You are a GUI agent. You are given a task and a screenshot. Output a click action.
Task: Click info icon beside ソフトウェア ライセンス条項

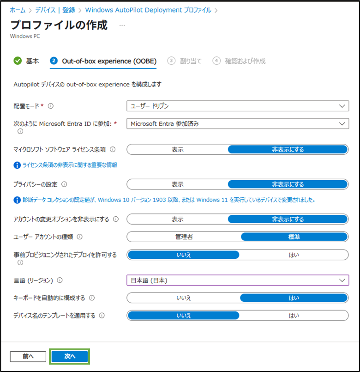click(x=113, y=149)
